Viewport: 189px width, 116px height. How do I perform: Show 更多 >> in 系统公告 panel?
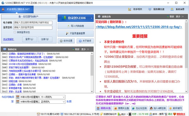(180, 16)
